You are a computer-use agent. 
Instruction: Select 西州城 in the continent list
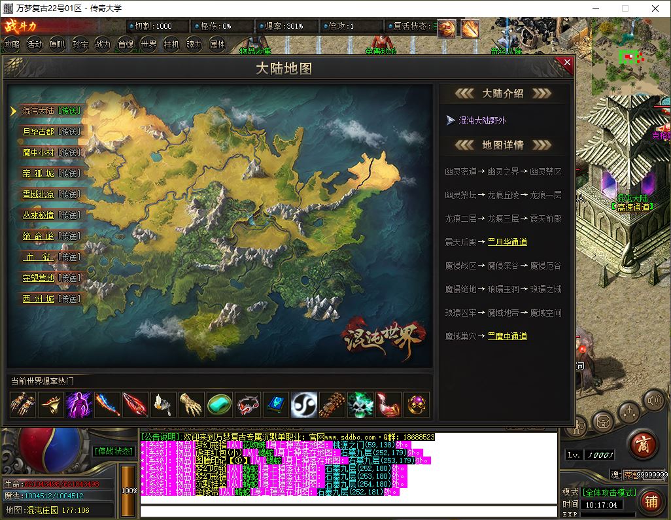(39, 299)
